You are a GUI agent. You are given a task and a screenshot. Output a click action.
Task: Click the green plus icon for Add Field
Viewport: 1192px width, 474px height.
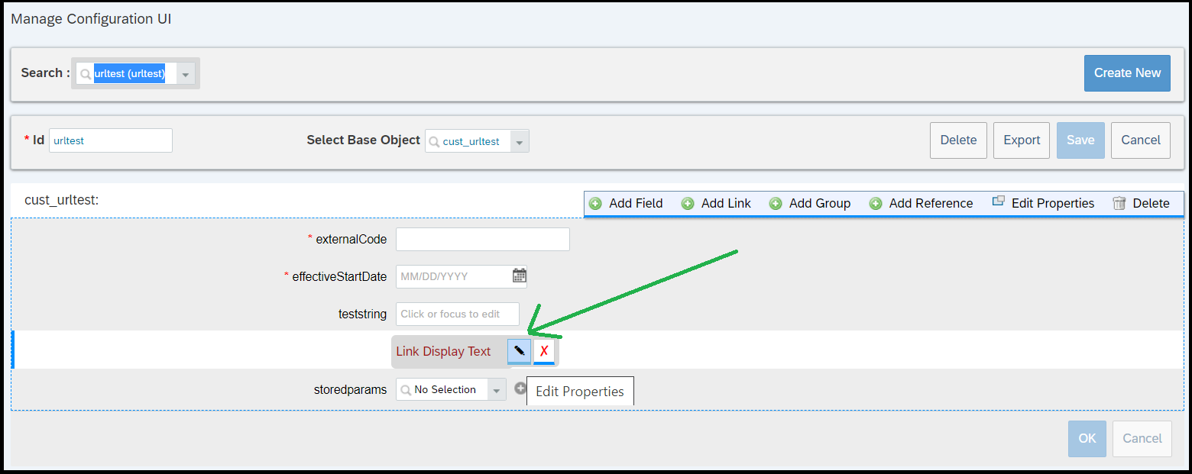(x=595, y=204)
